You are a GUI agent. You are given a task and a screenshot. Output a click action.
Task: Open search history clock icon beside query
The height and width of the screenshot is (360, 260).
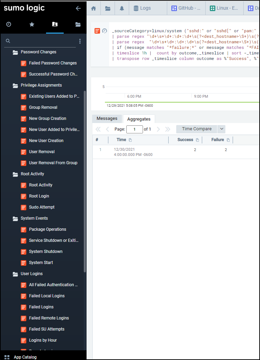[x=105, y=31]
